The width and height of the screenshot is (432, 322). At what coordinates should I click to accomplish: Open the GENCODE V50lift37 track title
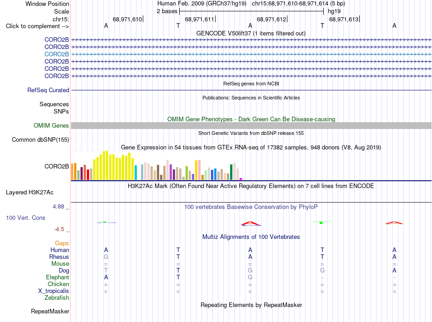251,33
